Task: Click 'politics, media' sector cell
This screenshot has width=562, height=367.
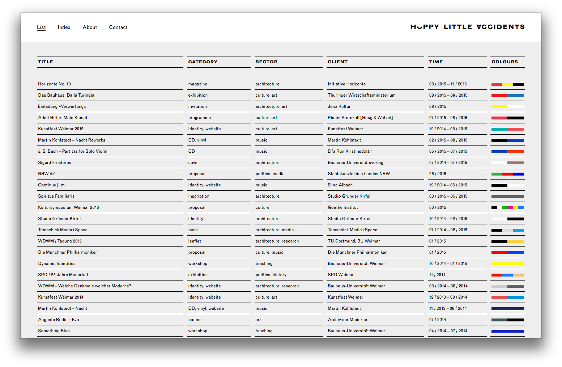Action: click(270, 174)
